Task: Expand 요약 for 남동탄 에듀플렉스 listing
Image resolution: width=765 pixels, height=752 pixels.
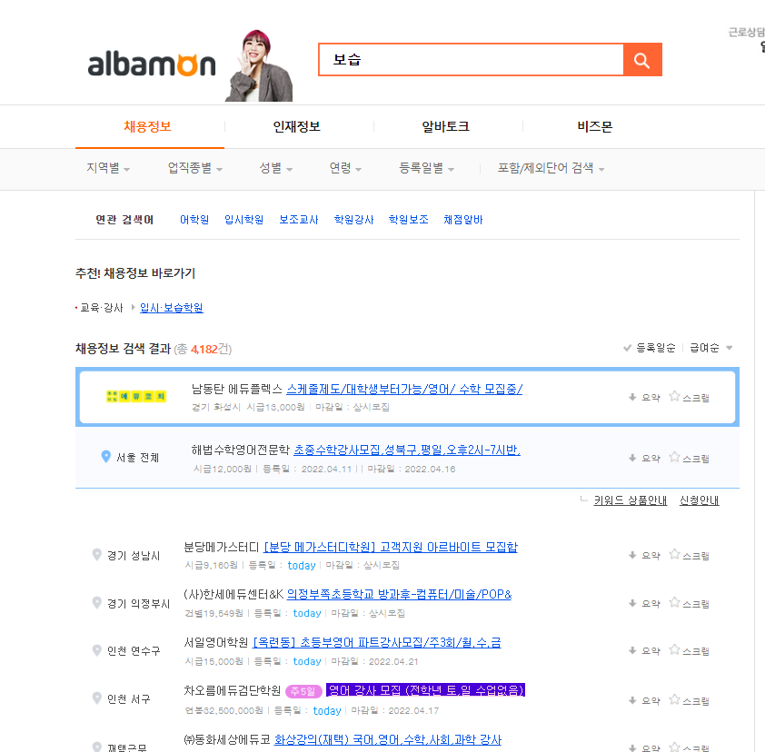Action: (644, 398)
